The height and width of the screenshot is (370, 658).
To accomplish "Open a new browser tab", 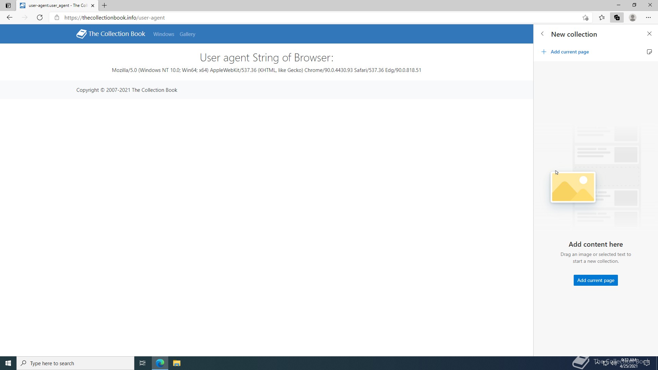I will [x=105, y=5].
